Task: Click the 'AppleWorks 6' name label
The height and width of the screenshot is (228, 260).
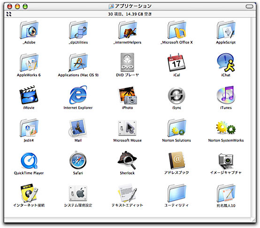Action: tap(29, 75)
